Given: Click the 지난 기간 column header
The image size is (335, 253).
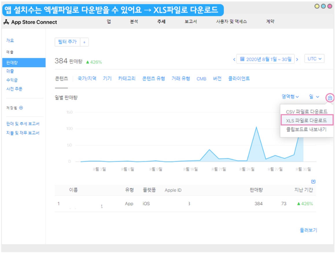Looking at the screenshot, I should (x=303, y=190).
